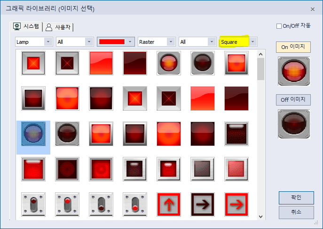Image resolution: width=323 pixels, height=229 pixels.
Task: Choose the unlit round lamp in the first row
Action: click(x=203, y=63)
